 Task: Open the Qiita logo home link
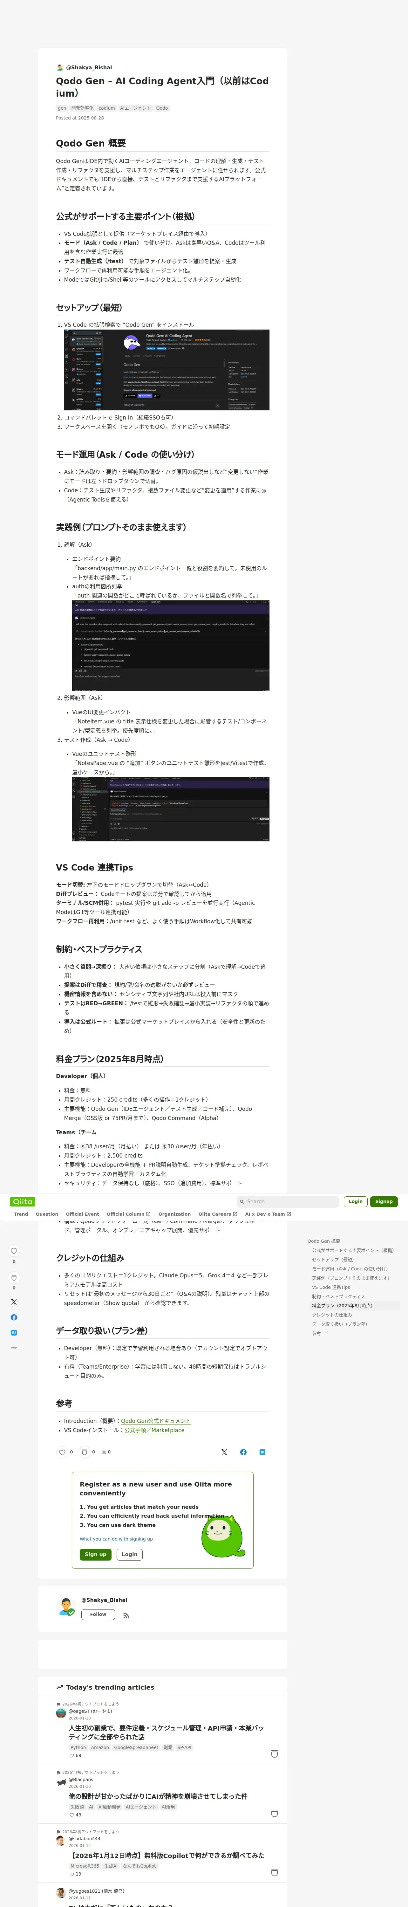23,1201
